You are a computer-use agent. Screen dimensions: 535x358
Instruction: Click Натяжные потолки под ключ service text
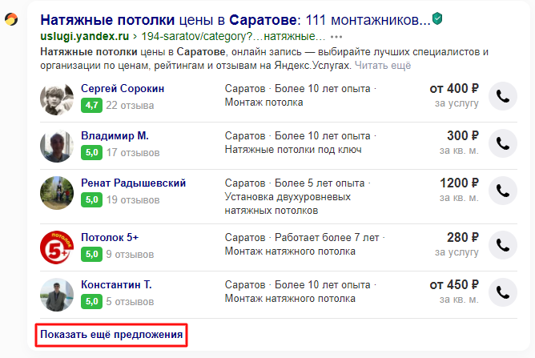(x=293, y=150)
